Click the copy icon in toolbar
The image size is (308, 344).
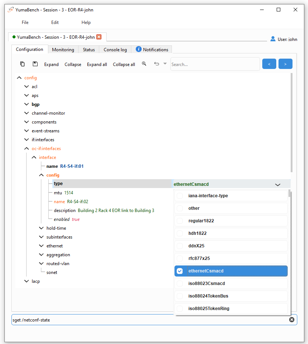[x=23, y=64]
